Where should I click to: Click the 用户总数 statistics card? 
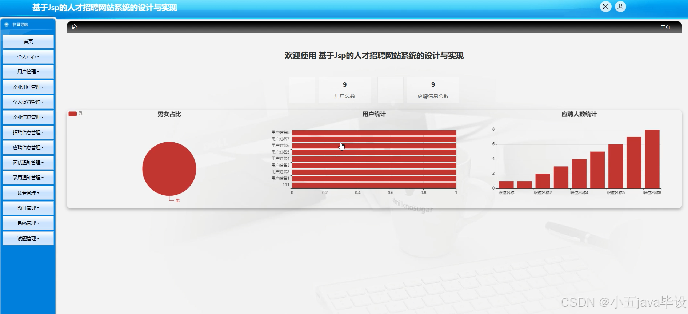tap(345, 90)
